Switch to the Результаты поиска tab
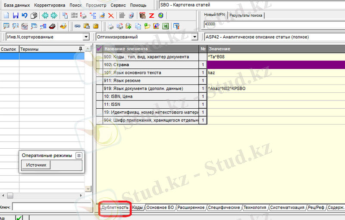345x220 pixels. 246,15
